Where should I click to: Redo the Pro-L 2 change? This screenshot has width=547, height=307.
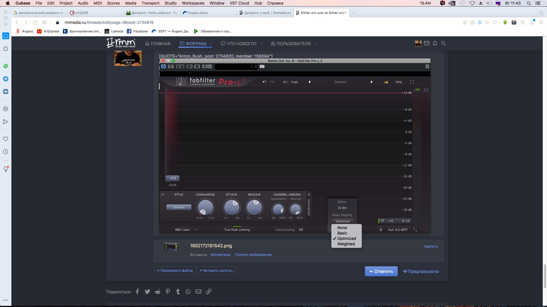(x=272, y=82)
